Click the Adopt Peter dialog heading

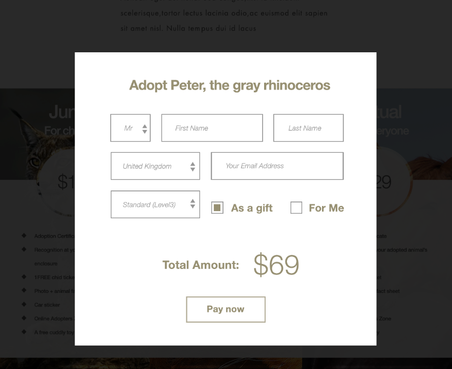coord(230,85)
